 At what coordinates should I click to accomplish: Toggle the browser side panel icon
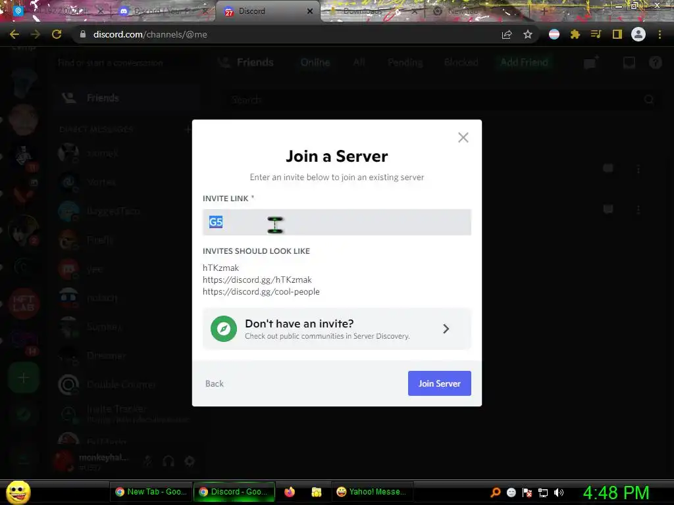617,34
